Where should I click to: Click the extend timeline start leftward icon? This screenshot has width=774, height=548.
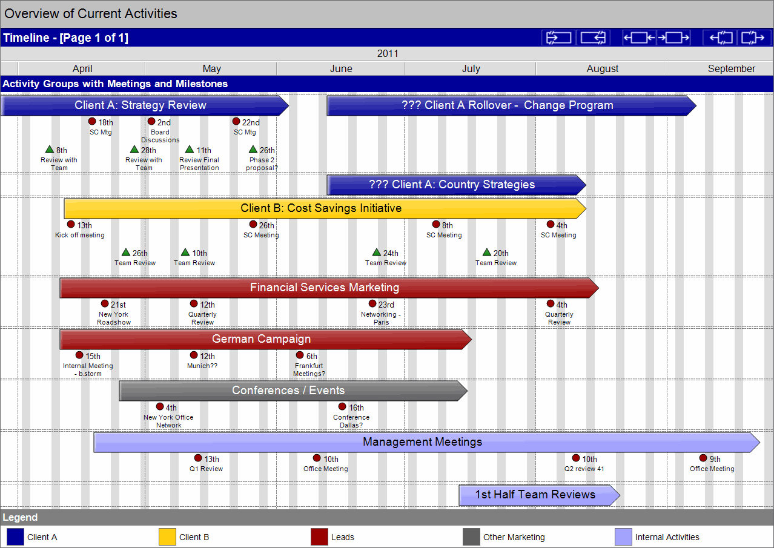(720, 38)
